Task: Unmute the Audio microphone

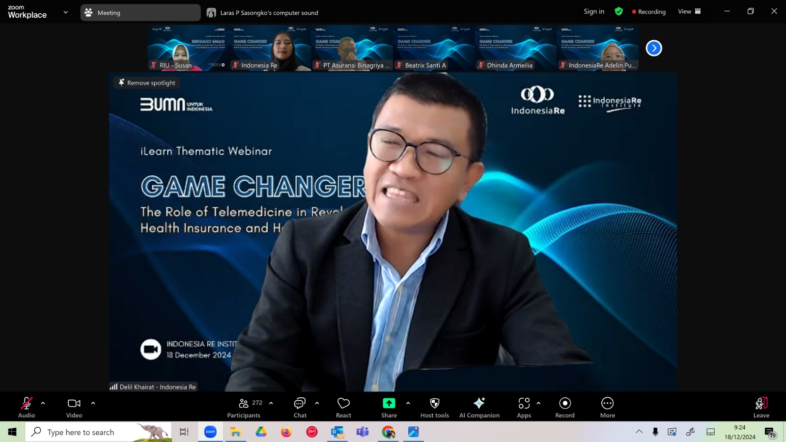Action: pos(27,408)
